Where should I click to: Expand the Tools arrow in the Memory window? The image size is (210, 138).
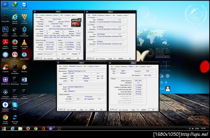click(x=138, y=110)
